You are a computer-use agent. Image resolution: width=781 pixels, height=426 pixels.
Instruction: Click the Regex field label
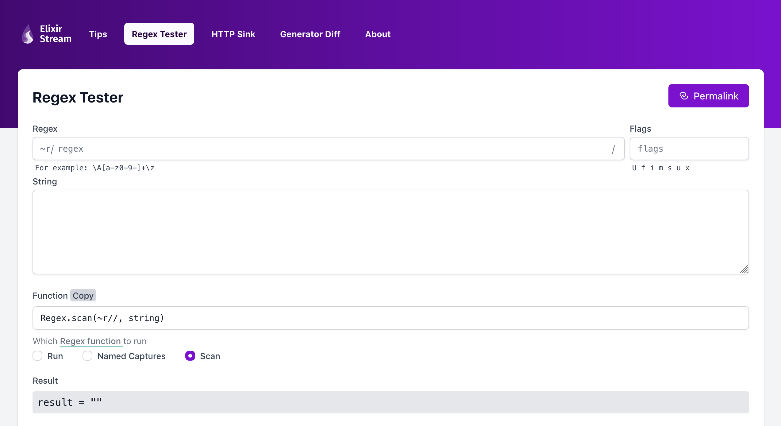(45, 129)
